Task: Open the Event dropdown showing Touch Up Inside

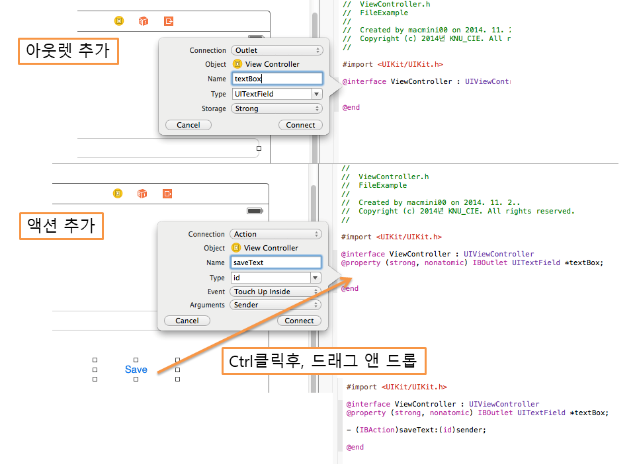Action: pos(275,292)
